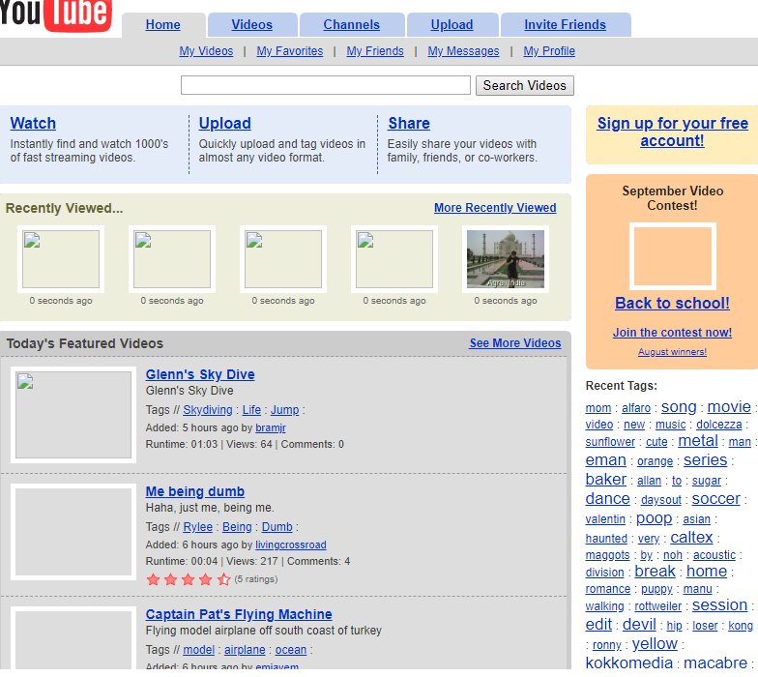The image size is (758, 677).
Task: Select the Rylee tag
Action: [x=197, y=527]
